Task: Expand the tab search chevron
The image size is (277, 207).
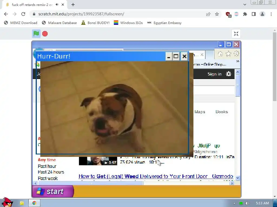Action: coord(245,5)
